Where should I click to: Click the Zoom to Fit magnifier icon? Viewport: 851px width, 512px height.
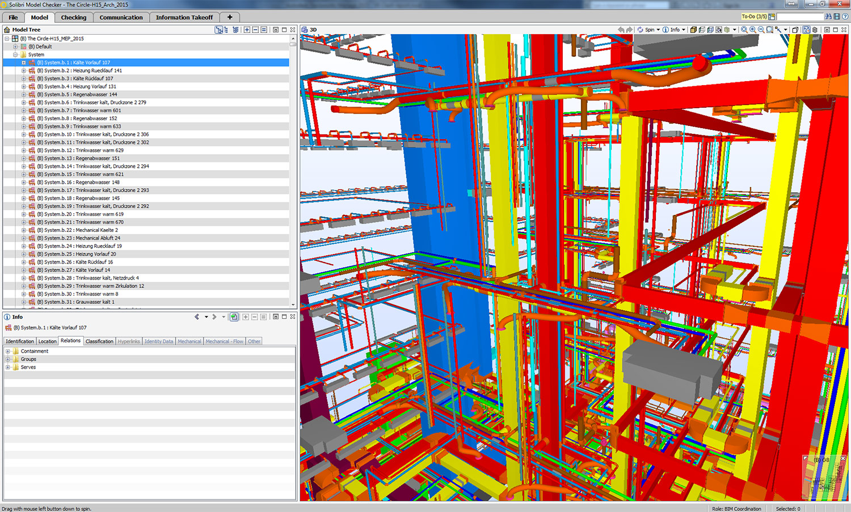click(744, 29)
